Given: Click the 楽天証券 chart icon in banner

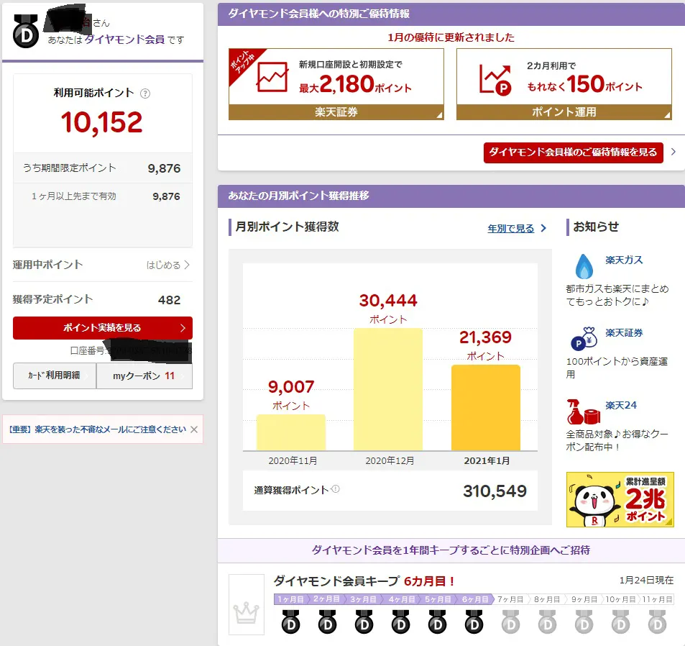Looking at the screenshot, I should (272, 77).
